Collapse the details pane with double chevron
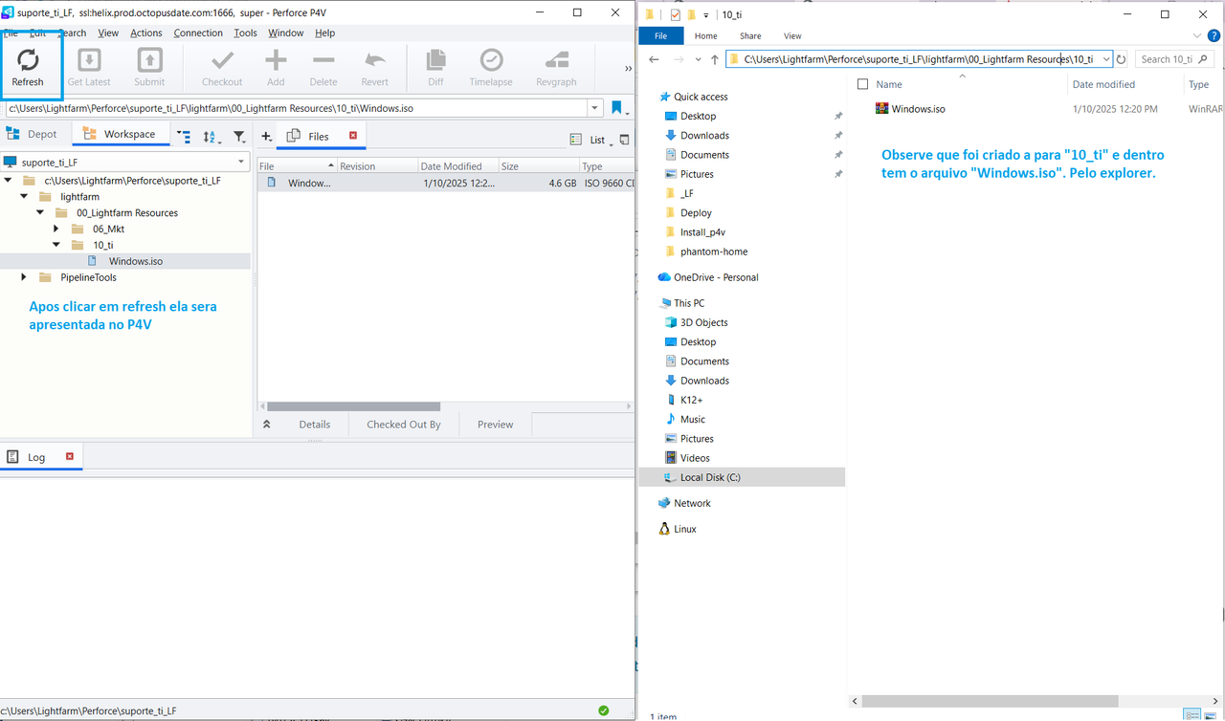Screen dimensions: 1225x721 [267, 425]
